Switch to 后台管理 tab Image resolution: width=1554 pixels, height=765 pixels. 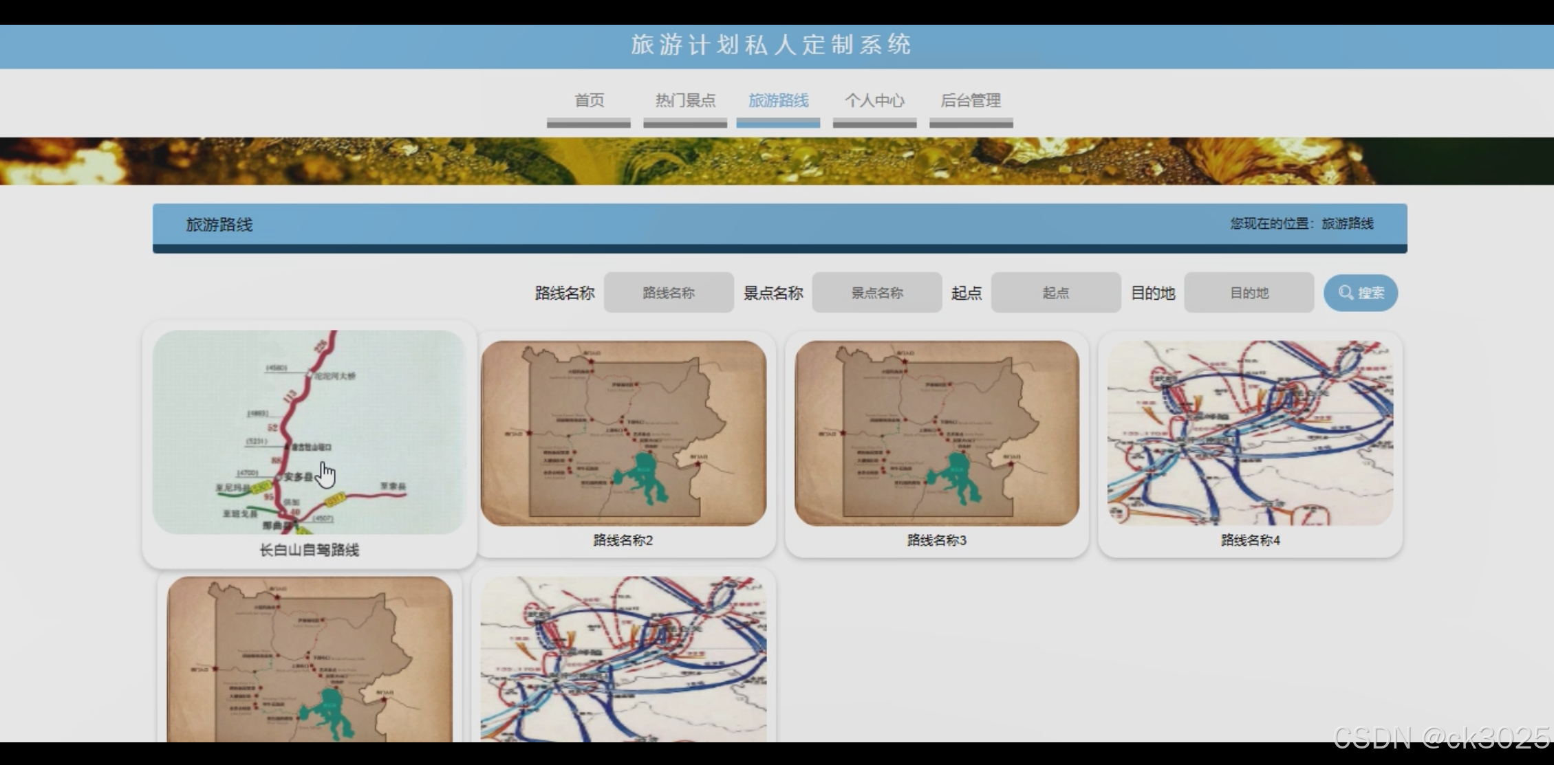coord(971,101)
